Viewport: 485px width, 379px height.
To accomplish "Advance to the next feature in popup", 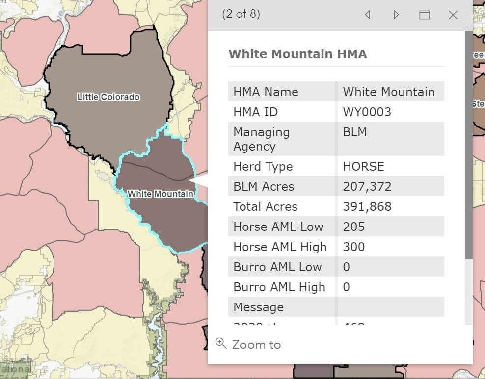I will point(396,15).
